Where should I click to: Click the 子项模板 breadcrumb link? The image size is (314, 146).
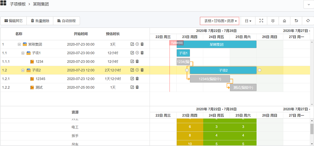pos(19,4)
